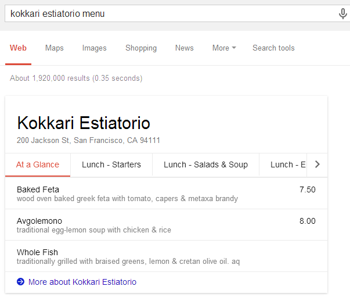Viewport: 350px width, 297px height.
Task: Open the Shopping results tab
Action: (x=141, y=48)
